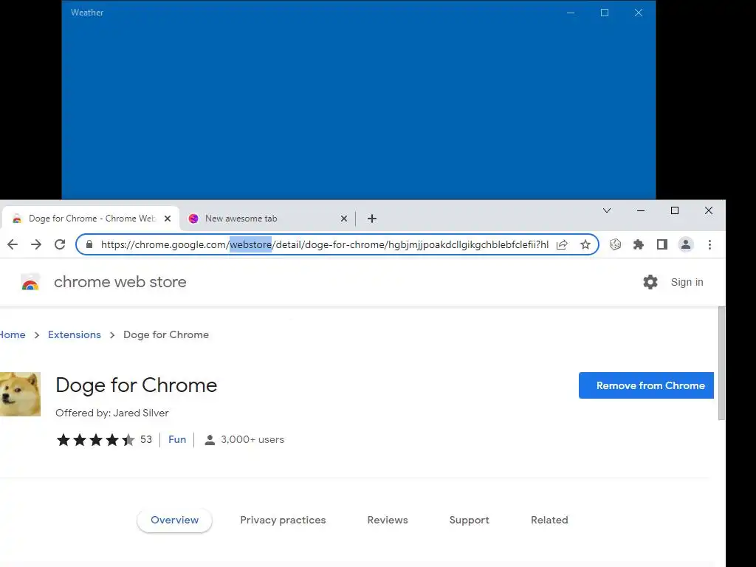Screen dimensions: 756x567
Task: Maximize the Weather window
Action: point(605,13)
